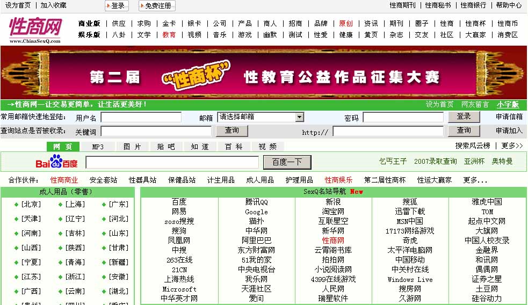
Task: Open the 性商杯 contest banner image
Action: point(264,72)
